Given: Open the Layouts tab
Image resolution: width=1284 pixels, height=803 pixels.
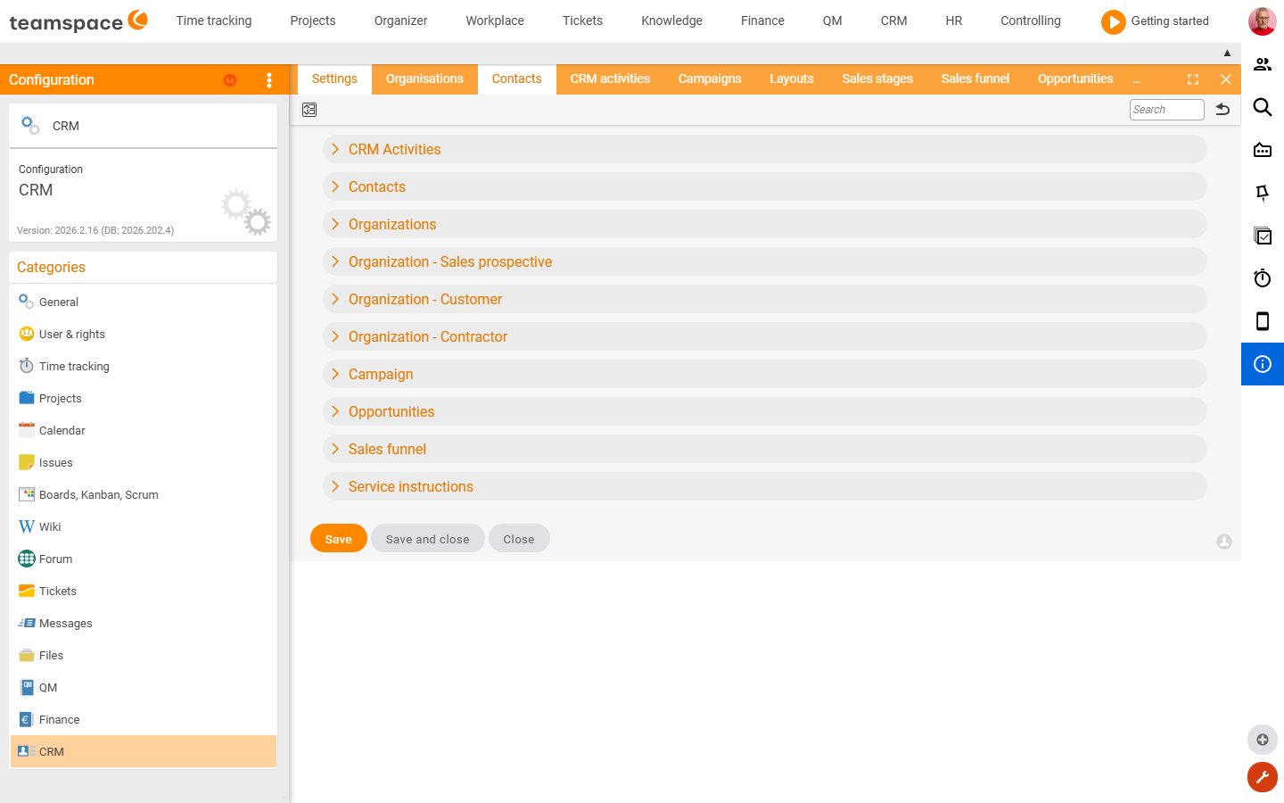Looking at the screenshot, I should click(792, 79).
